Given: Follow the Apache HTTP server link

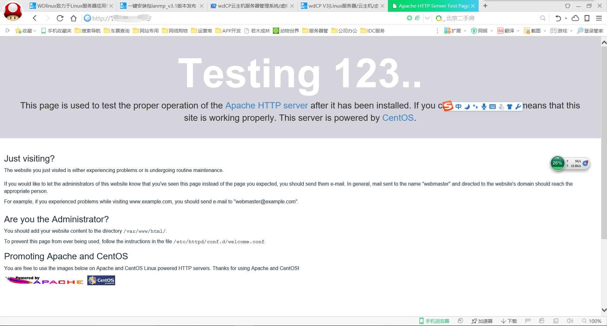Looking at the screenshot, I should coord(267,106).
